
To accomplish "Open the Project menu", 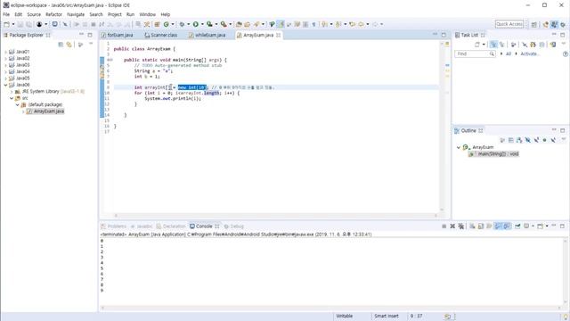I will pos(115,14).
